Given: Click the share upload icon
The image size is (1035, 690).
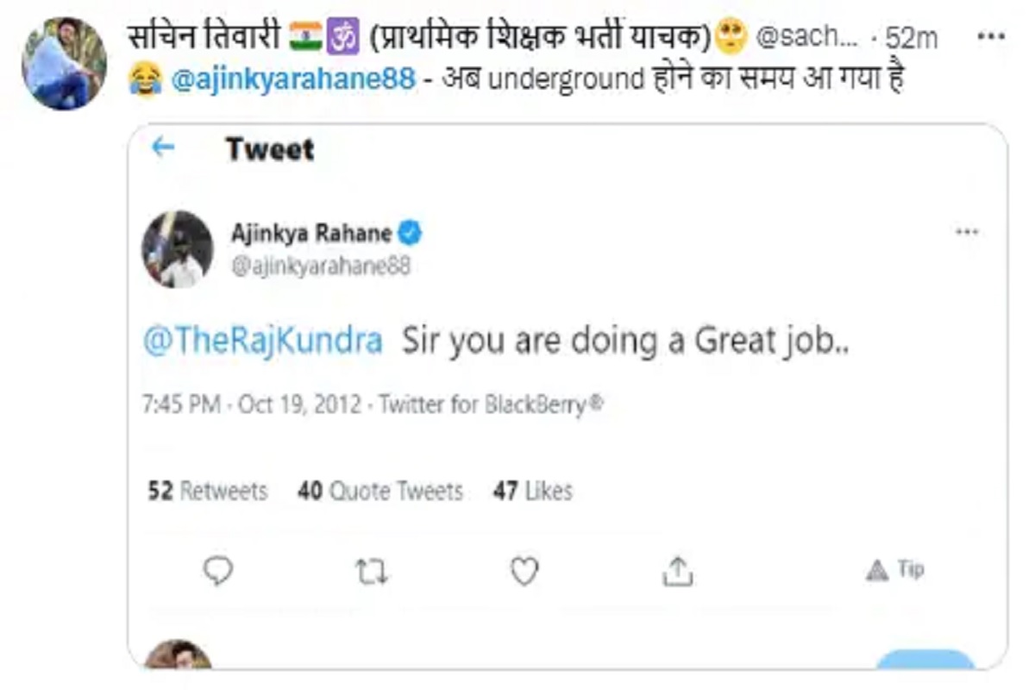Looking at the screenshot, I should (x=678, y=570).
